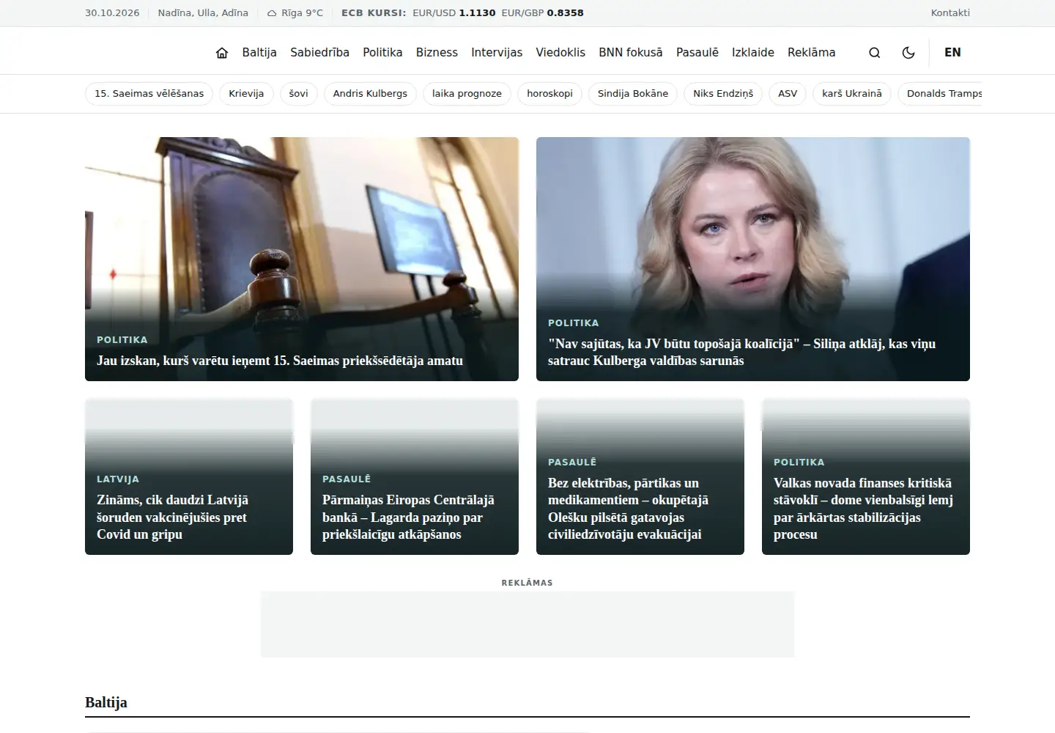This screenshot has height=733, width=1055.
Task: Open Saeimas priekšsēdētāja amatu article headline
Action: point(280,361)
